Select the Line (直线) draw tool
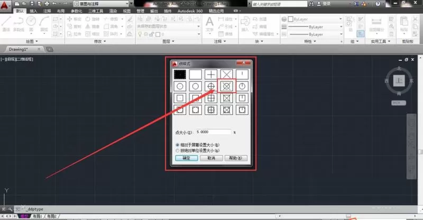Viewport: 423px width, 220px height. (6, 24)
